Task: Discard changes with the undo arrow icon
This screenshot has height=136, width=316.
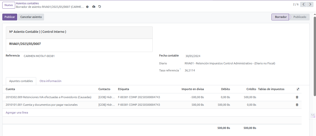Action: point(100,7)
